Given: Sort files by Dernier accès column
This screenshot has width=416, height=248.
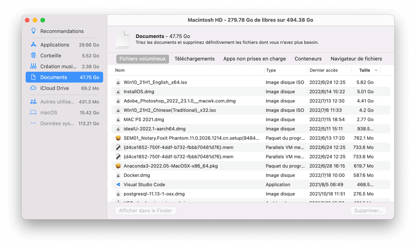Looking at the screenshot, I should click(x=323, y=70).
